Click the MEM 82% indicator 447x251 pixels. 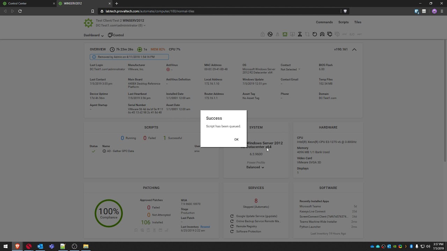[158, 50]
